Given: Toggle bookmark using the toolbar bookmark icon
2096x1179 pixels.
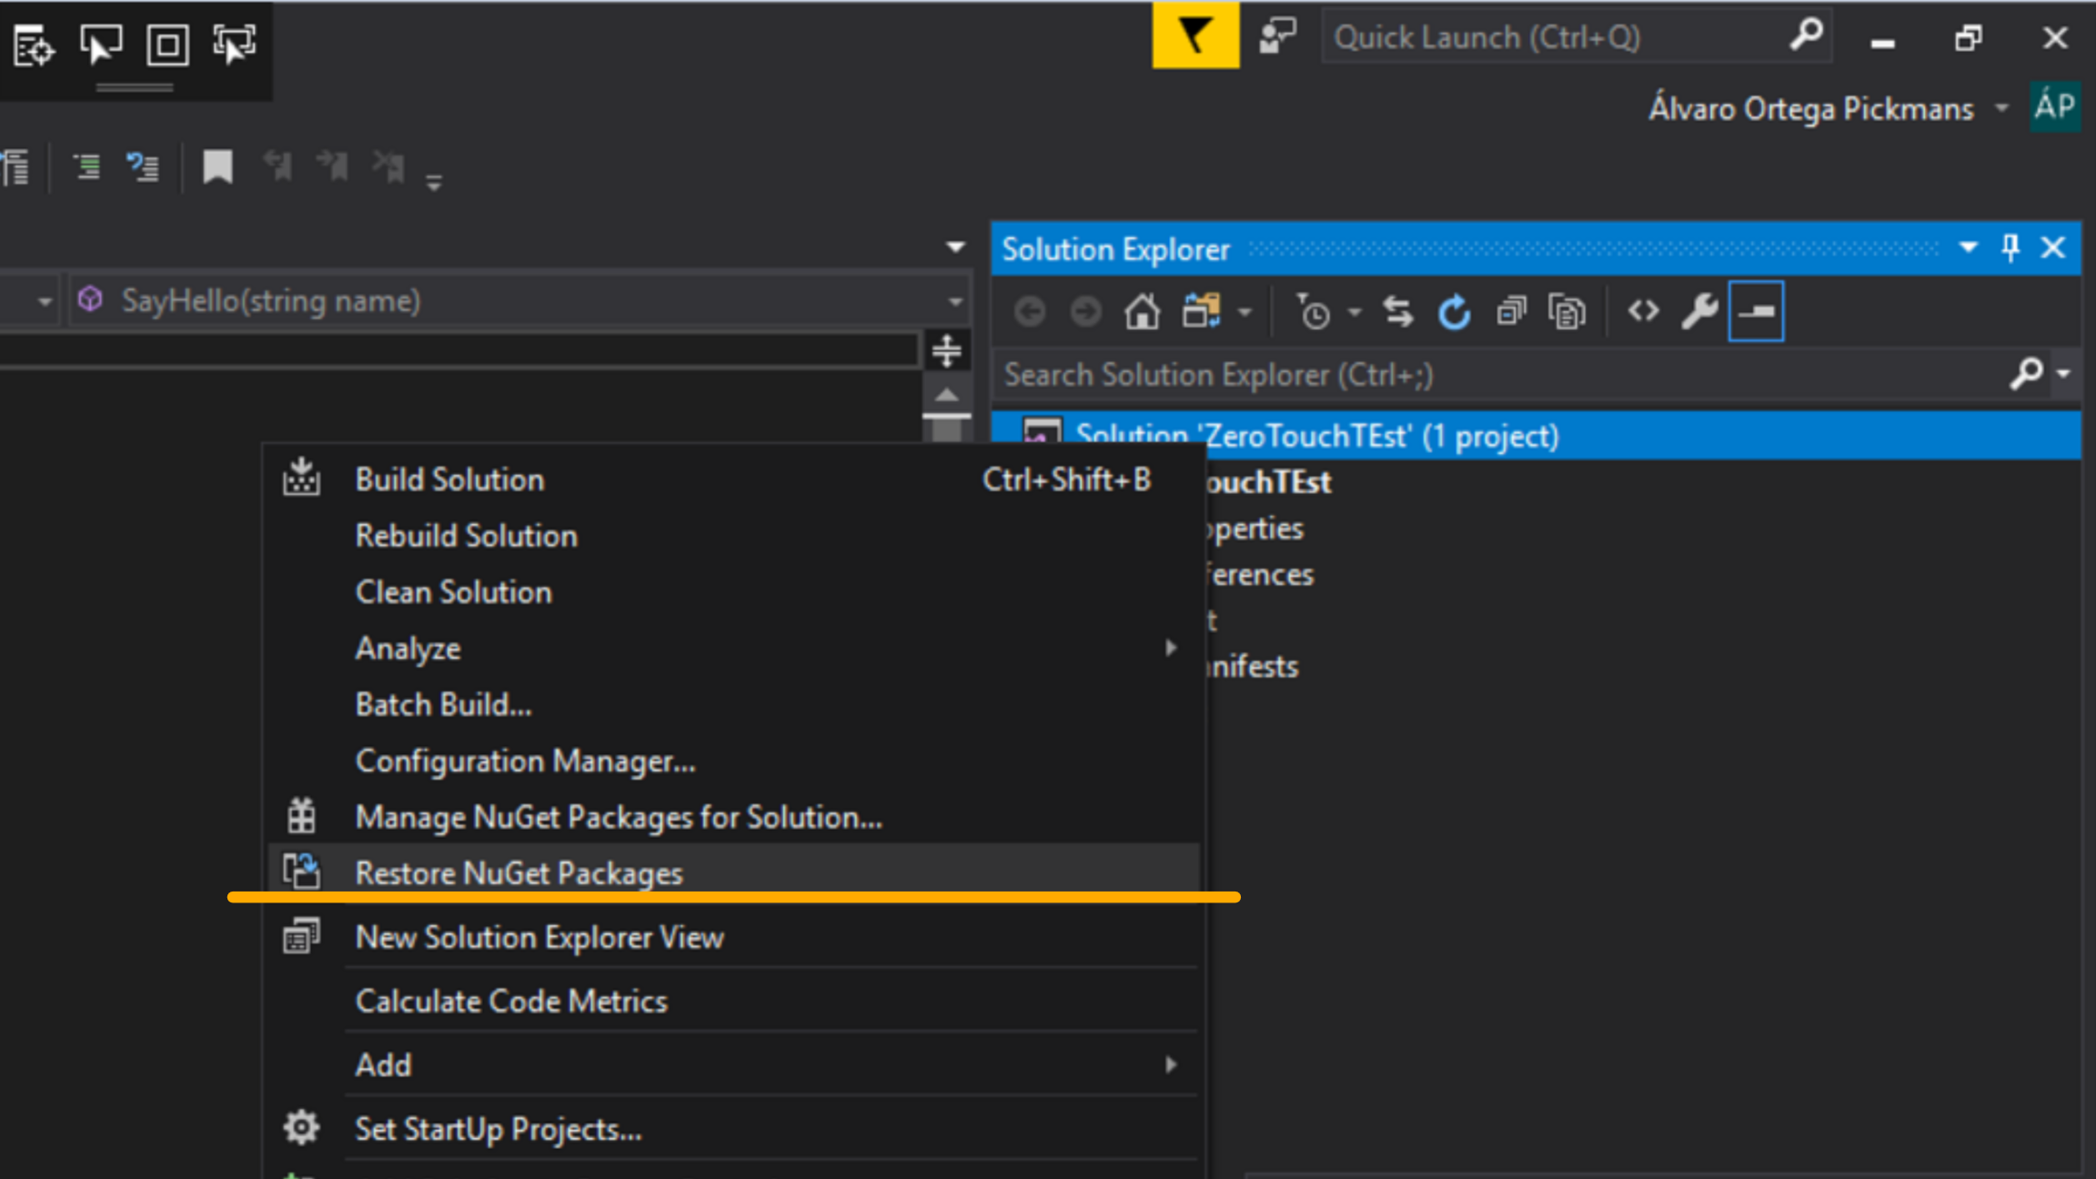Looking at the screenshot, I should coord(217,167).
